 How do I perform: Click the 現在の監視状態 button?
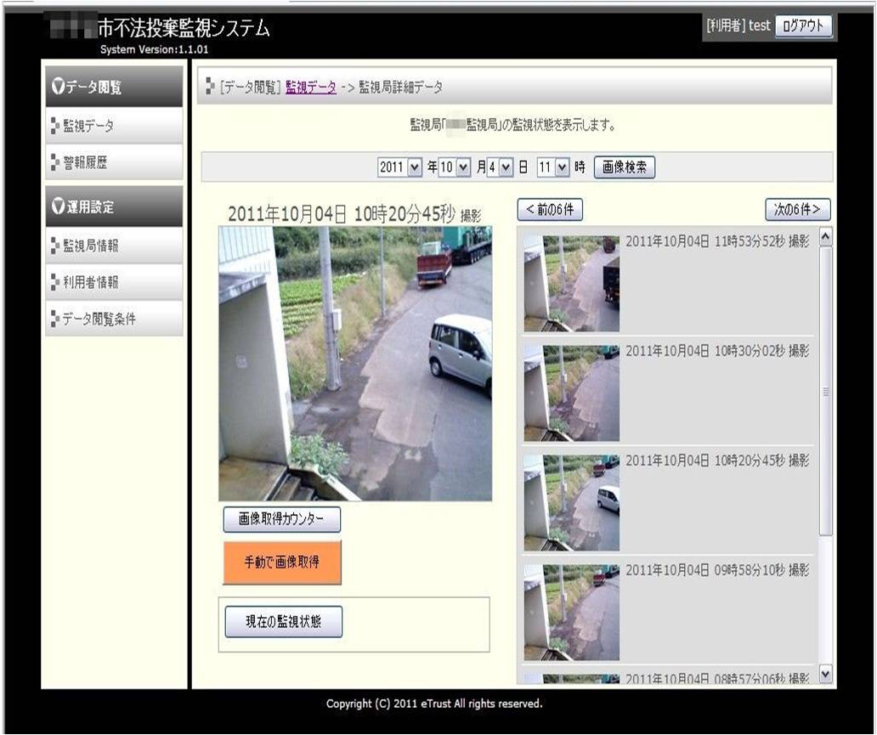pyautogui.click(x=284, y=621)
